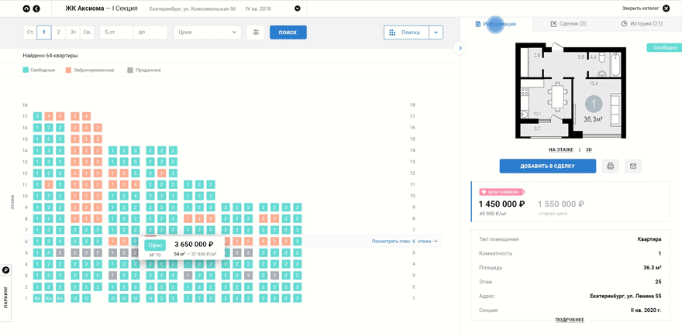The width and height of the screenshot is (682, 336).
Task: Click the № 70 label in tooltip
Action: (155, 255)
